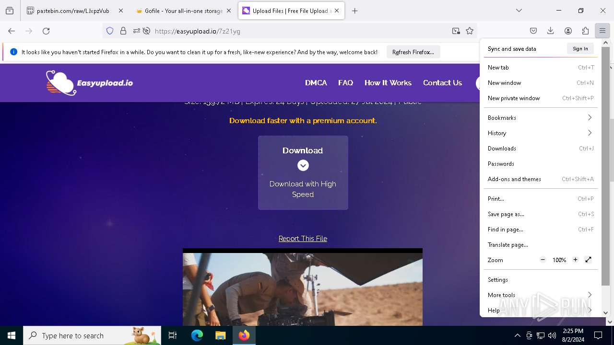Screen dimensions: 614x345
Task: Click the download arrow circle icon
Action: [303, 165]
